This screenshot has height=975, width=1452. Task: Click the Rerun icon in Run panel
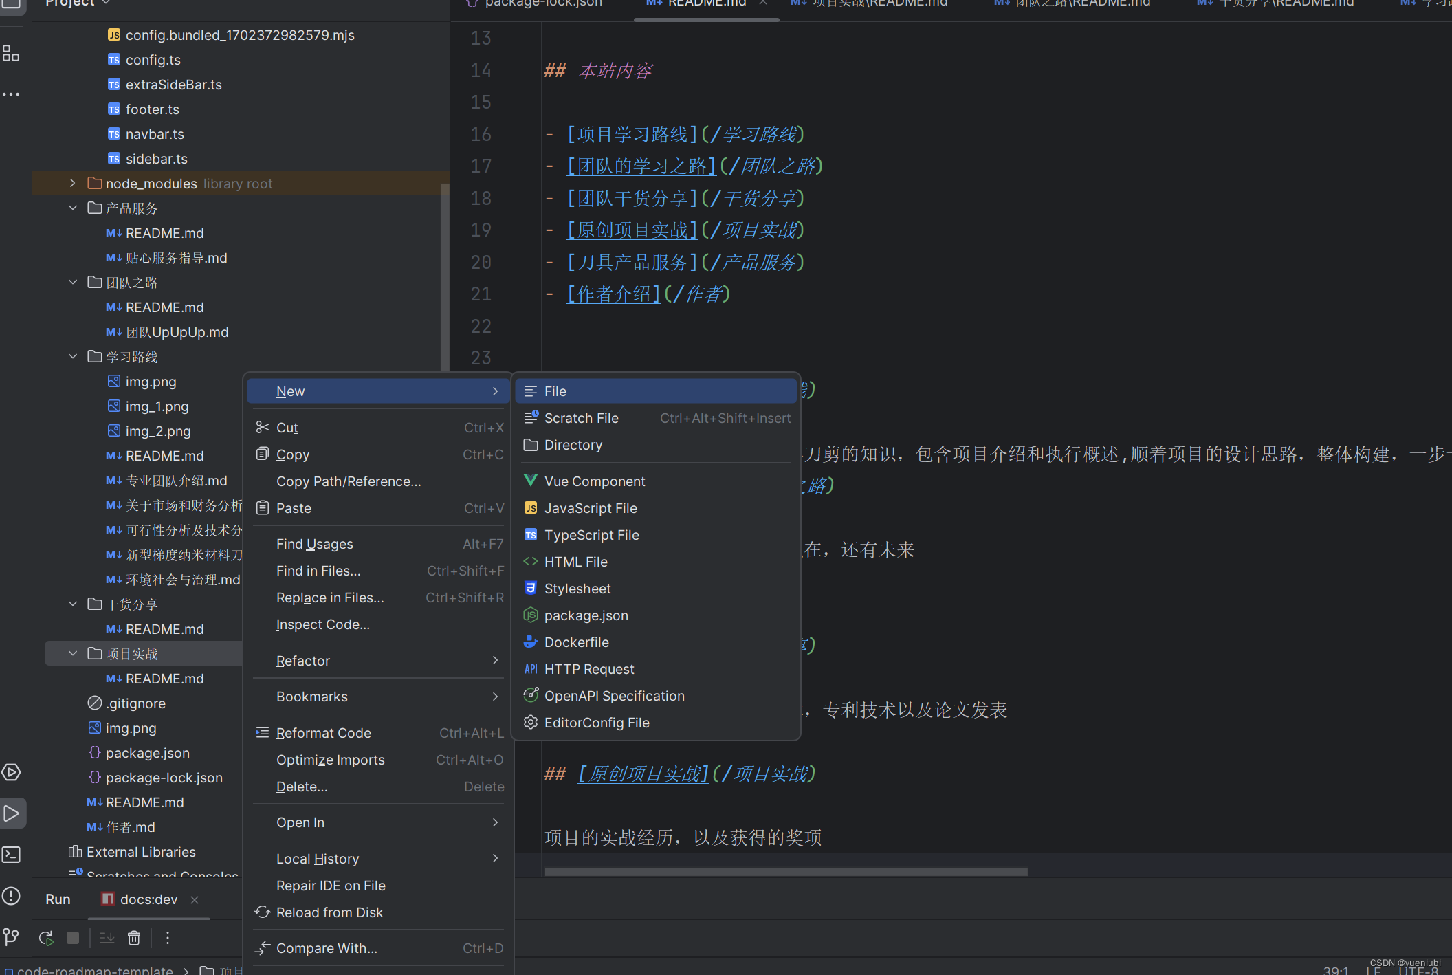[46, 938]
